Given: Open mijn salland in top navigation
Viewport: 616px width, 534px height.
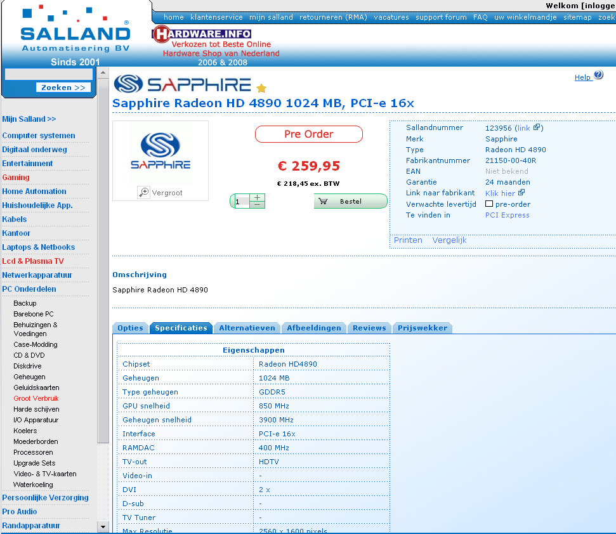Looking at the screenshot, I should coord(271,17).
